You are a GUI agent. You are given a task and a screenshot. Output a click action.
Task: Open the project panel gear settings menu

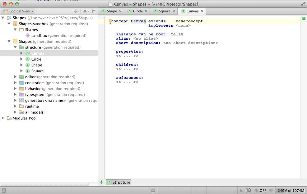click(85, 11)
